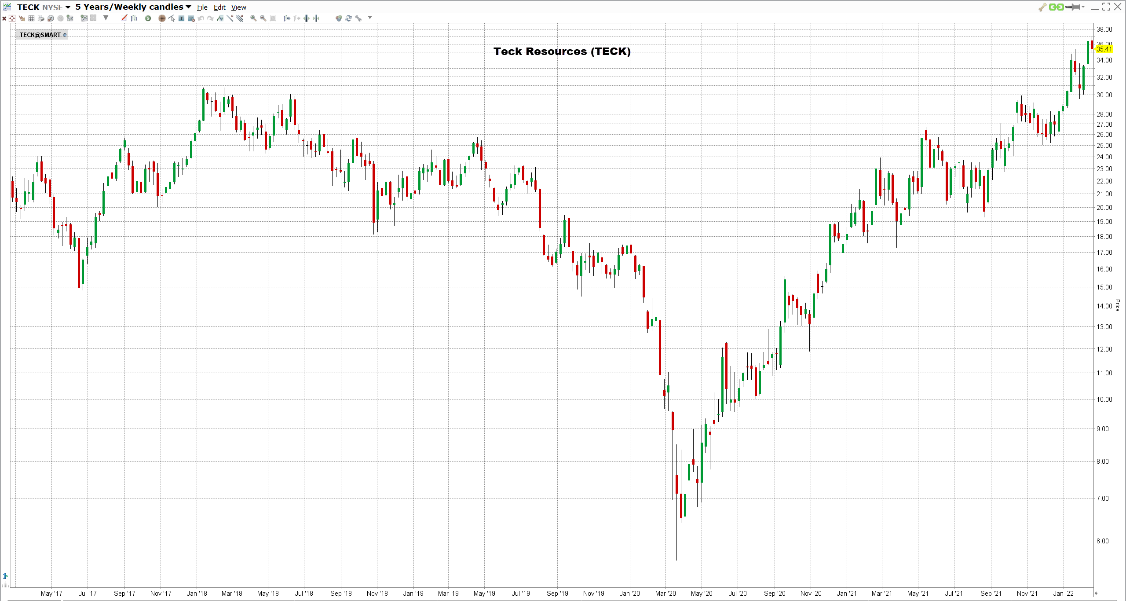Click the vertical 'Price' axis label
The width and height of the screenshot is (1126, 601).
click(1118, 305)
